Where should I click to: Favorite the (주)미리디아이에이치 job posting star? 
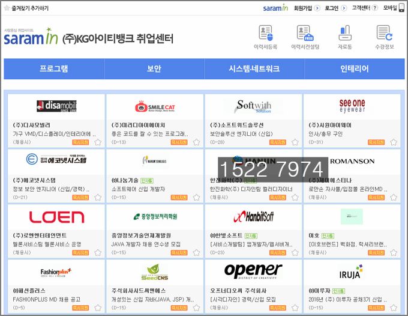click(x=196, y=142)
